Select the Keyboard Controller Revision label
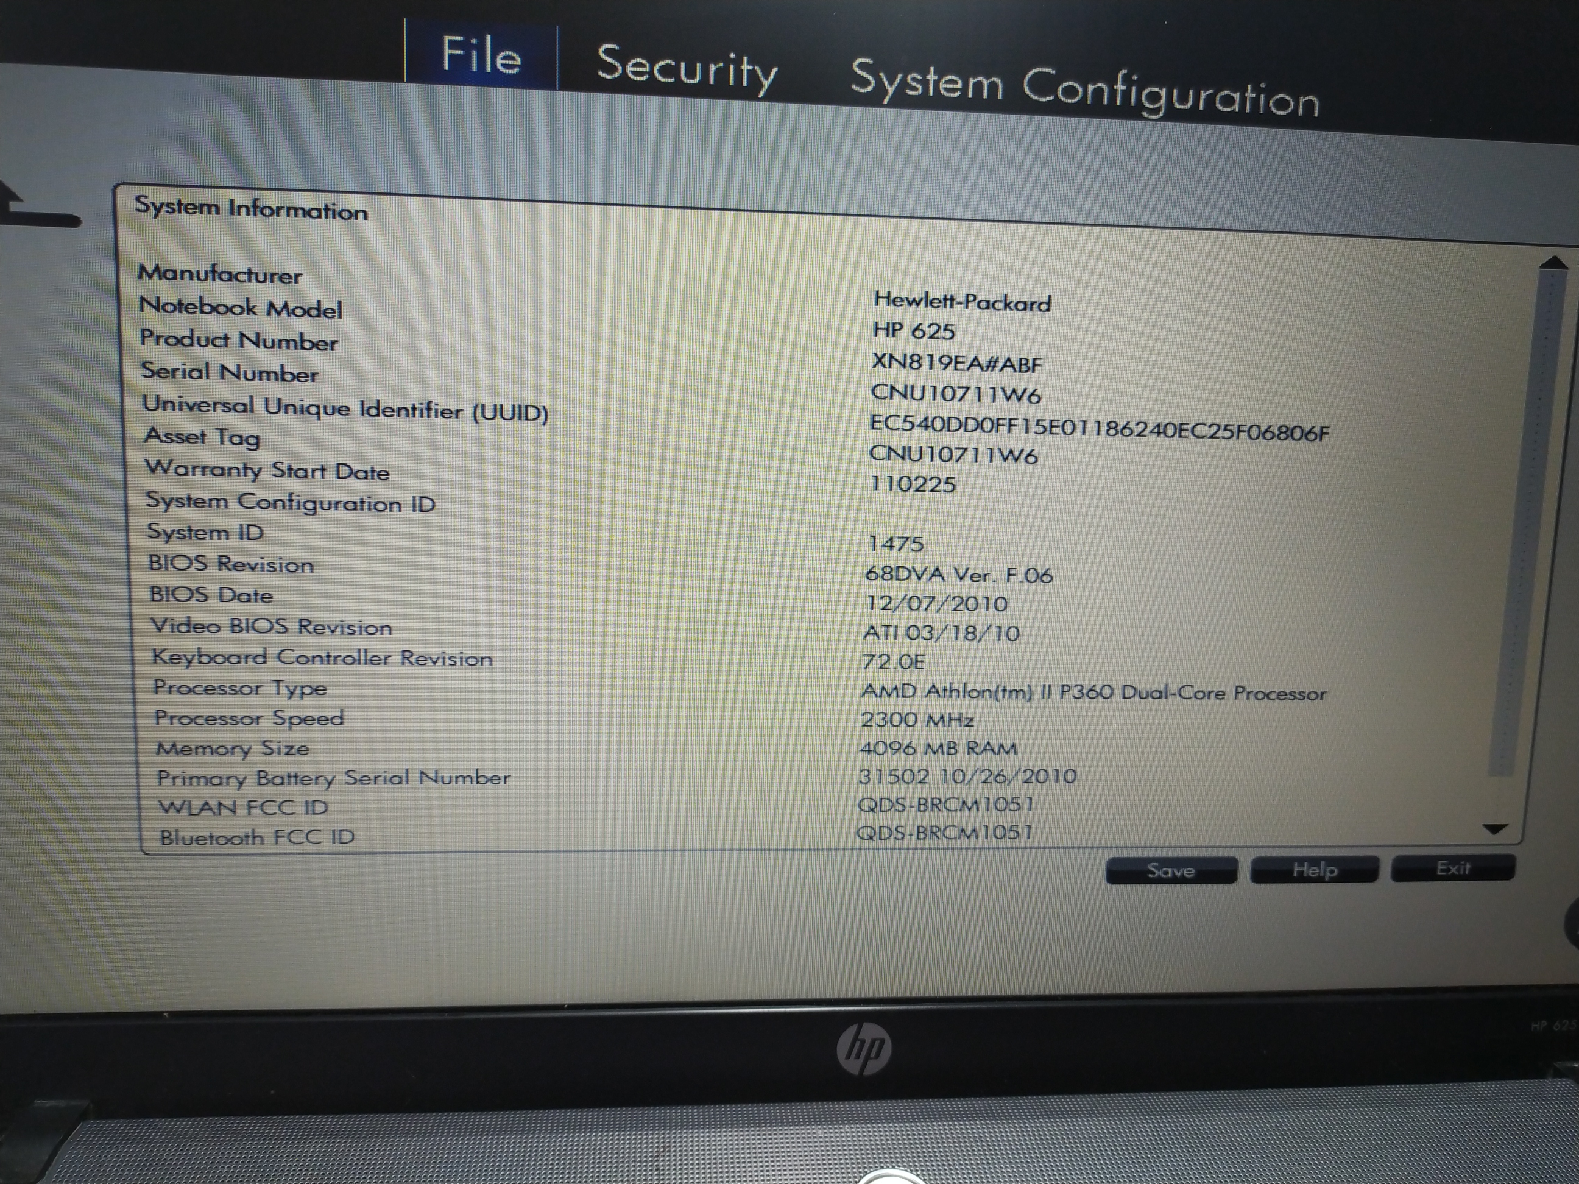Viewport: 1579px width, 1184px height. 323,657
